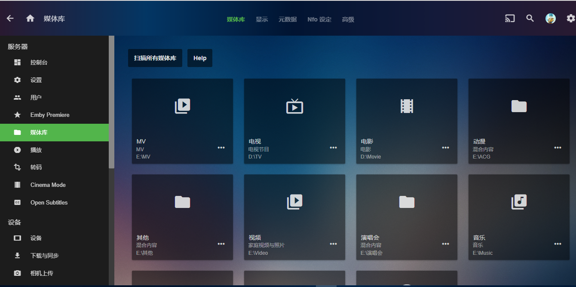Click the Cinema Mode film icon
This screenshot has width=576, height=287.
click(17, 185)
